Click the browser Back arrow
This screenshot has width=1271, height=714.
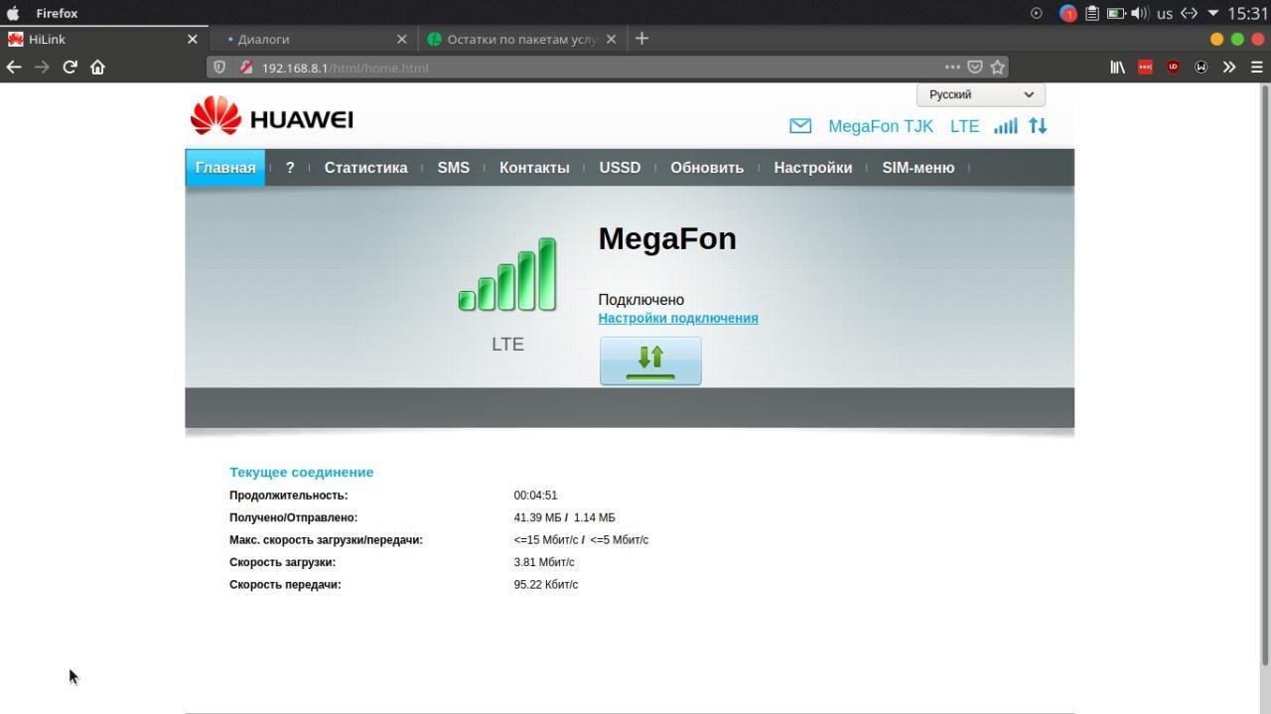click(14, 67)
